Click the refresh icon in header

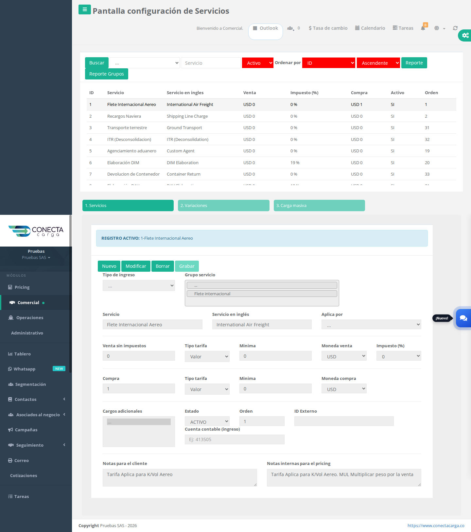point(455,28)
